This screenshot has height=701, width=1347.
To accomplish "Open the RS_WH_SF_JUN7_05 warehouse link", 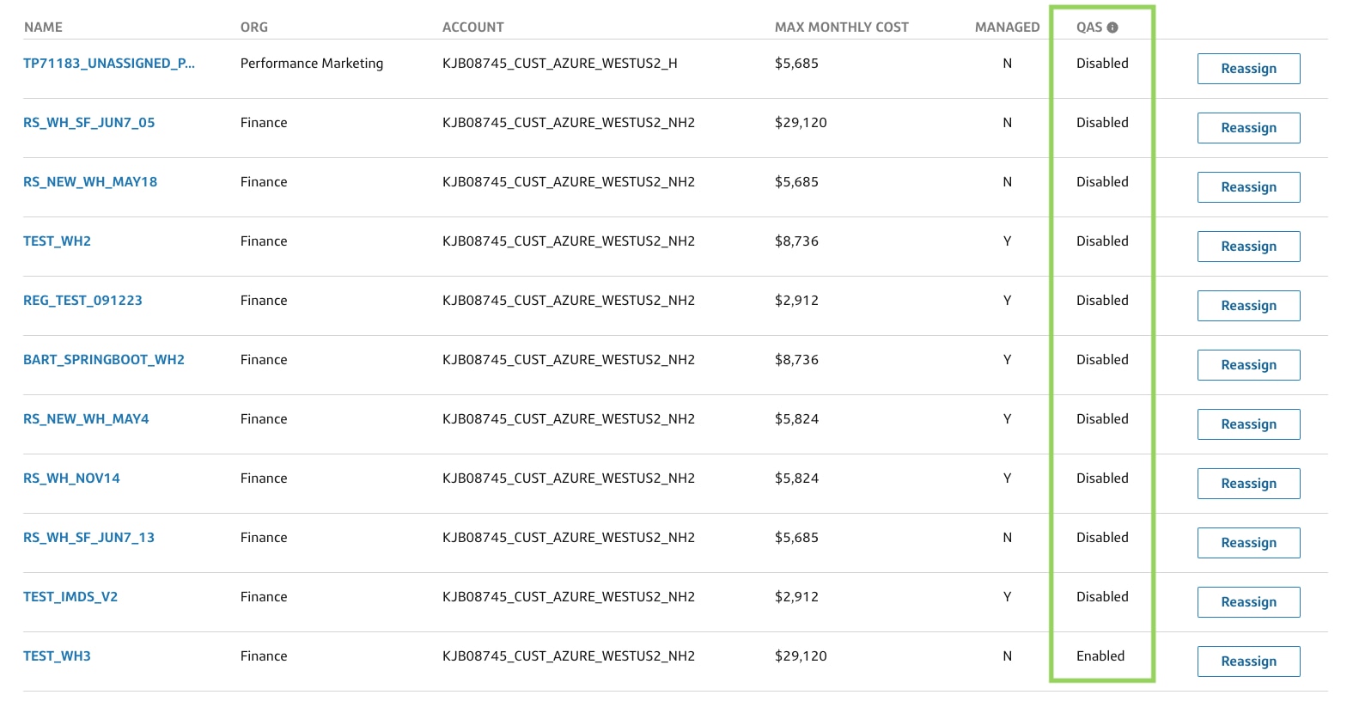I will tap(88, 122).
